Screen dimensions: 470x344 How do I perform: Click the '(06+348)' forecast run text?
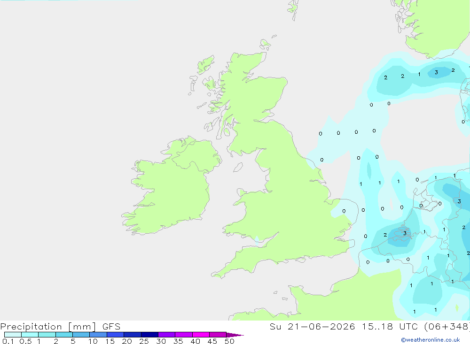click(x=447, y=327)
